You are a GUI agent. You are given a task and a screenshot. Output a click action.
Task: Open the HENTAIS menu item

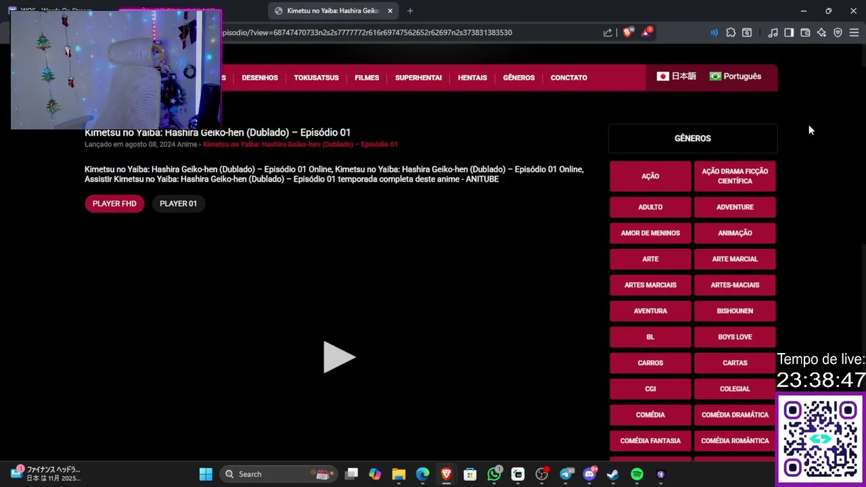(x=472, y=78)
